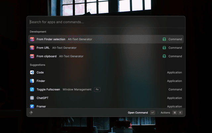Image resolution: width=212 pixels, height=133 pixels.
Task: Click the Toggle Fullscreen command icon
Action: pyautogui.click(x=32, y=89)
